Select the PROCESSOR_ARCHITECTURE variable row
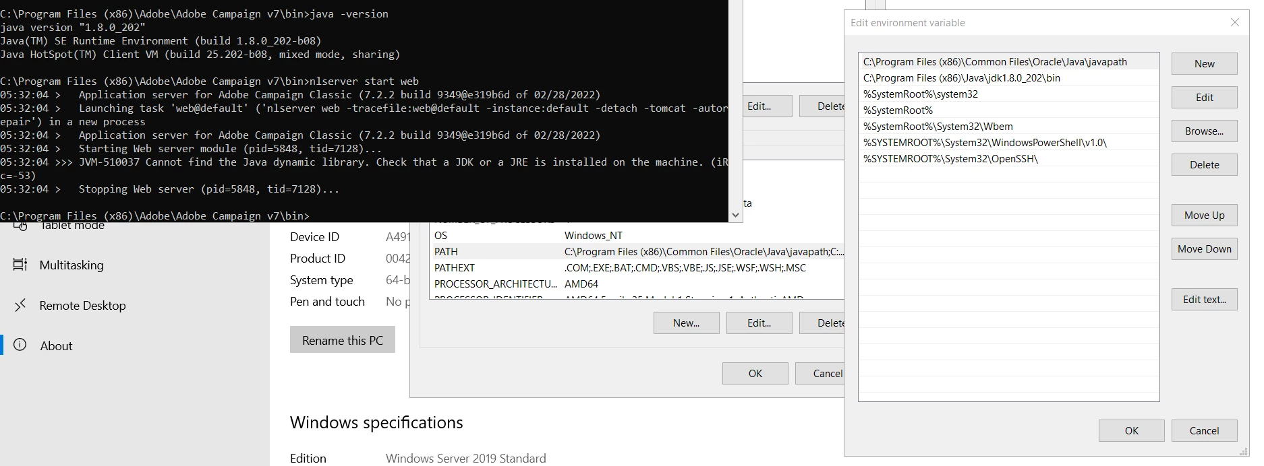 [637, 284]
